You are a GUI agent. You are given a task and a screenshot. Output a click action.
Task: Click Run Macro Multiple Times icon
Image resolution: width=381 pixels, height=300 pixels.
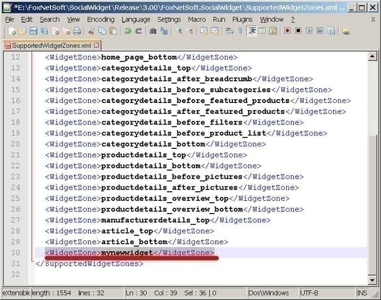pos(320,31)
